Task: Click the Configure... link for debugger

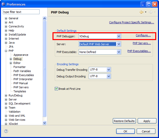Action: [x=143, y=35]
